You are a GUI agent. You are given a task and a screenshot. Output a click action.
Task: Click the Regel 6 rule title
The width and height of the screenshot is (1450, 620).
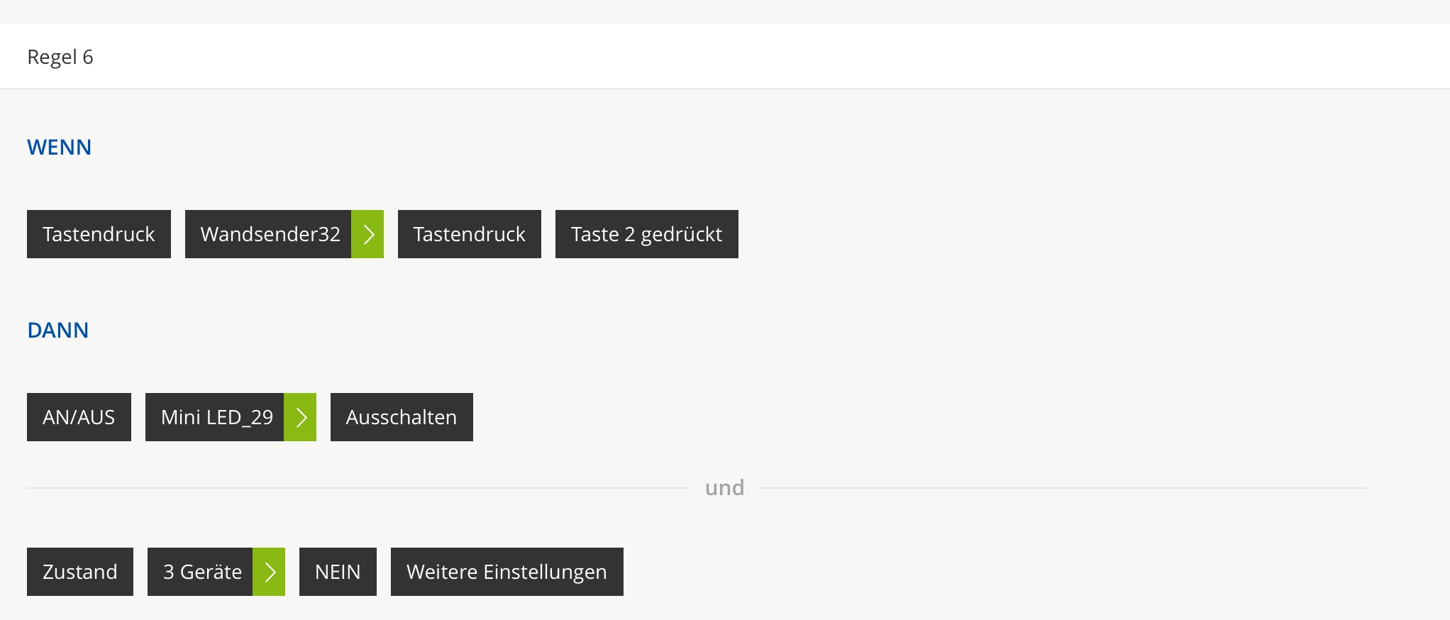point(60,57)
